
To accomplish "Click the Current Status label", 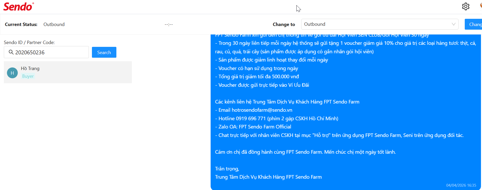I will point(21,24).
